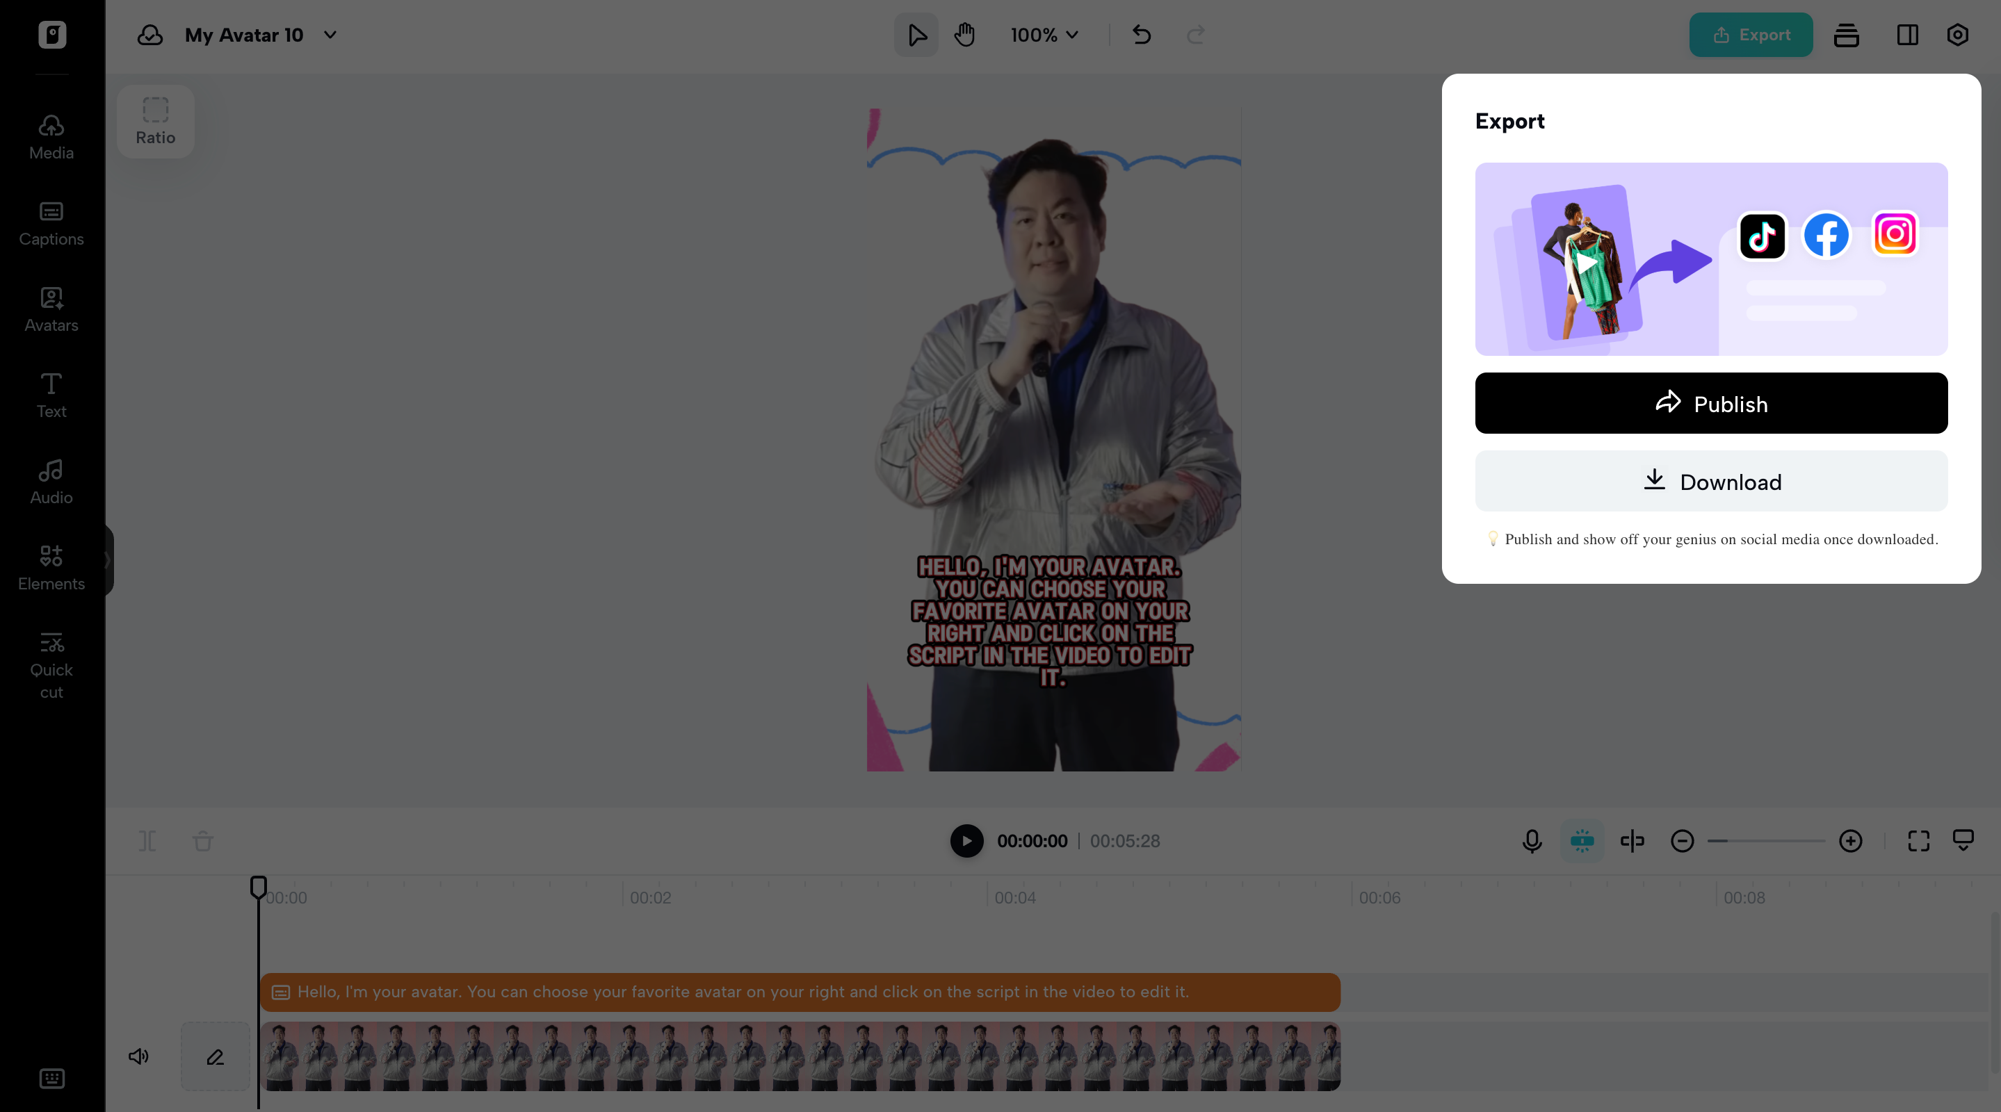The width and height of the screenshot is (2001, 1112).
Task: Select the Split clip tool
Action: [x=147, y=841]
